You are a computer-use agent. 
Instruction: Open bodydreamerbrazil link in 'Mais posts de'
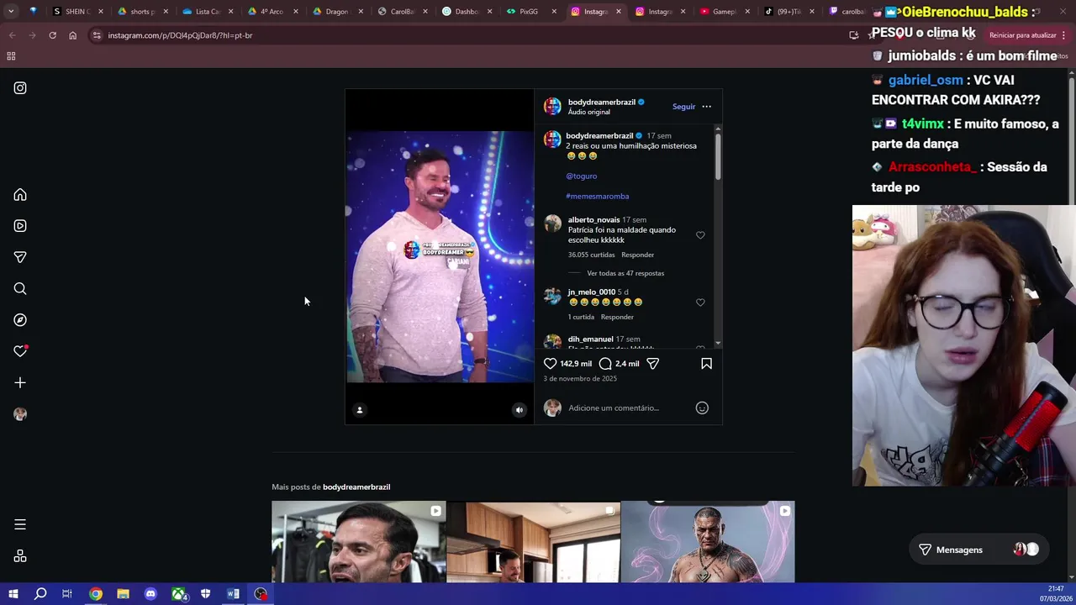pos(356,487)
